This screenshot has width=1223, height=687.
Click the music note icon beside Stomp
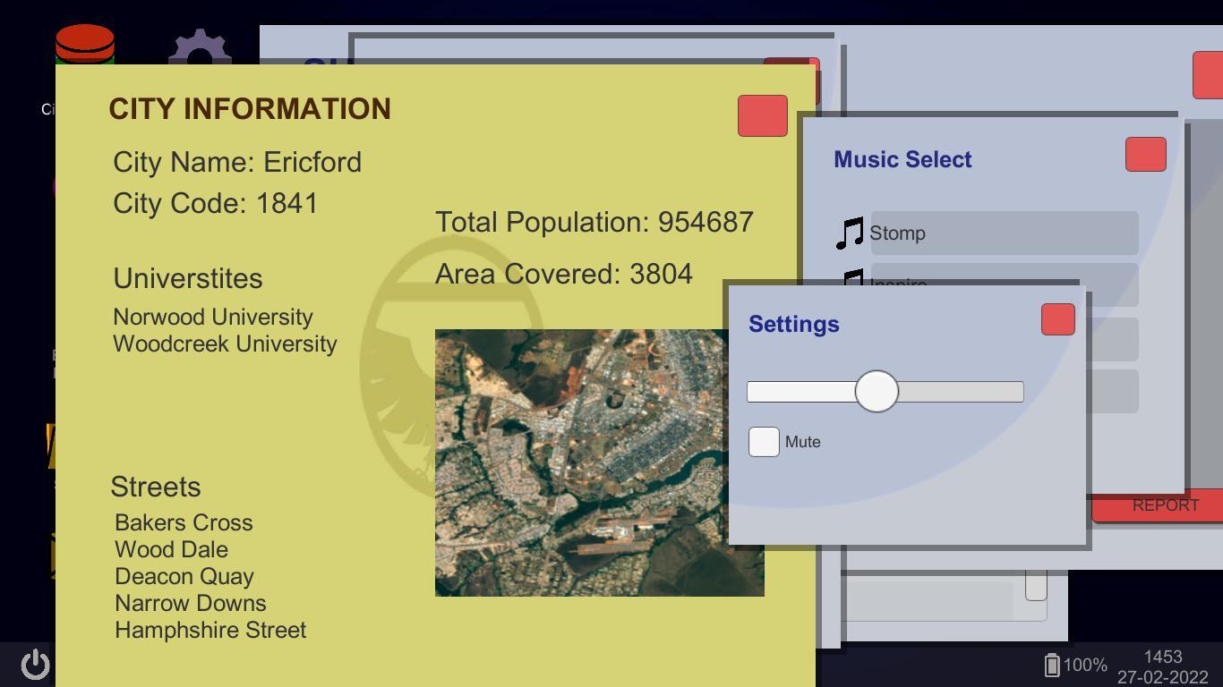coord(849,233)
